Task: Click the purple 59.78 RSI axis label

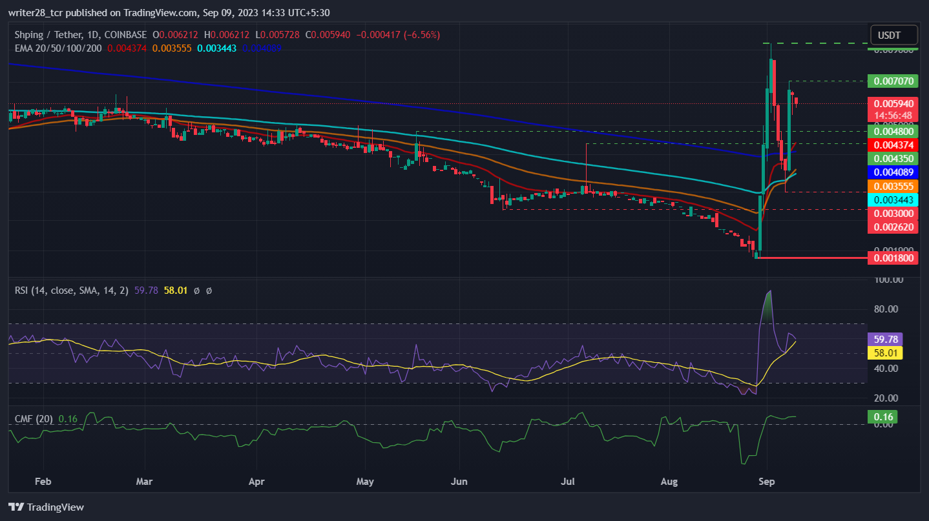Action: (885, 339)
